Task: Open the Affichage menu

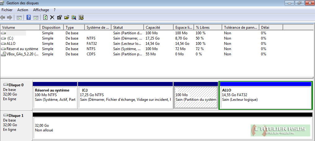Action: click(41, 10)
